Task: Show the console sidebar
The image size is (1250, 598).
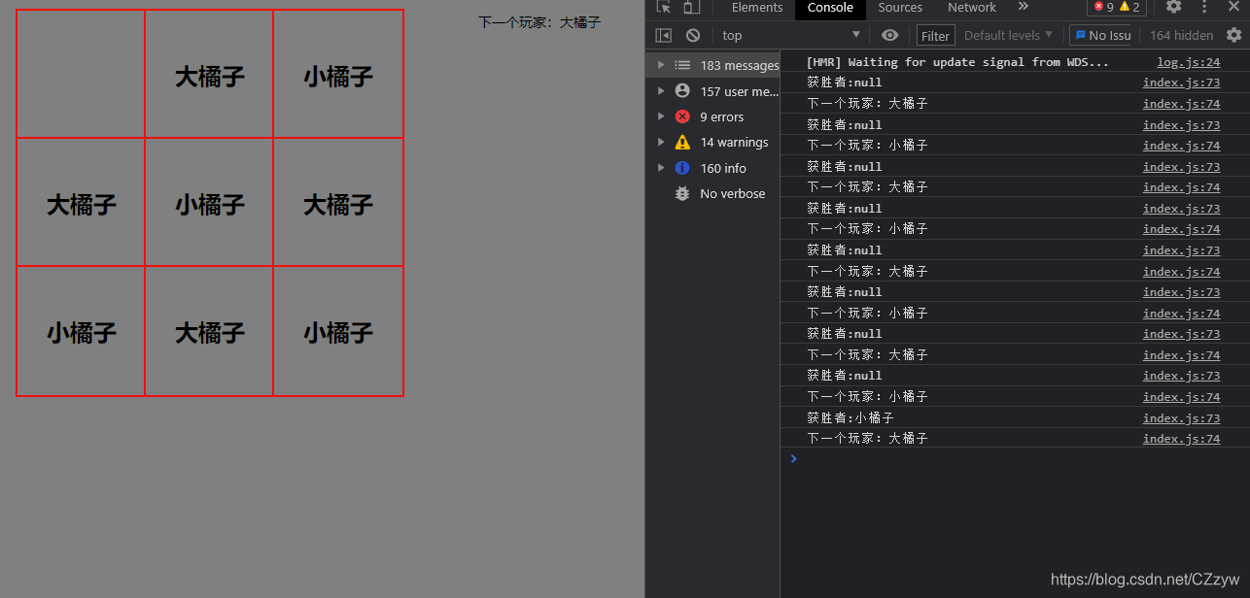Action: click(x=663, y=34)
